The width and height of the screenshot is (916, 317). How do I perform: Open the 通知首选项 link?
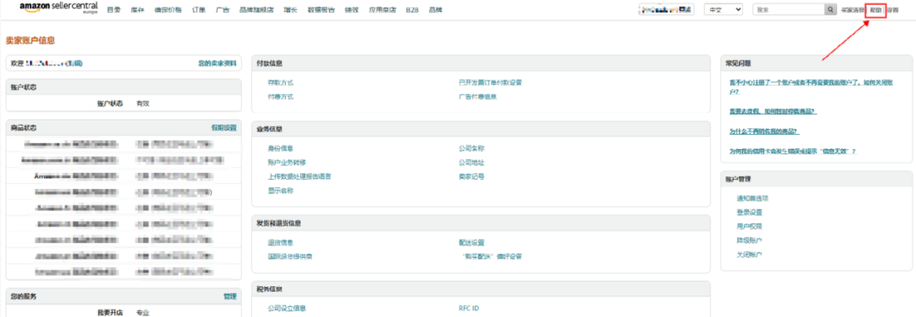[x=752, y=198]
